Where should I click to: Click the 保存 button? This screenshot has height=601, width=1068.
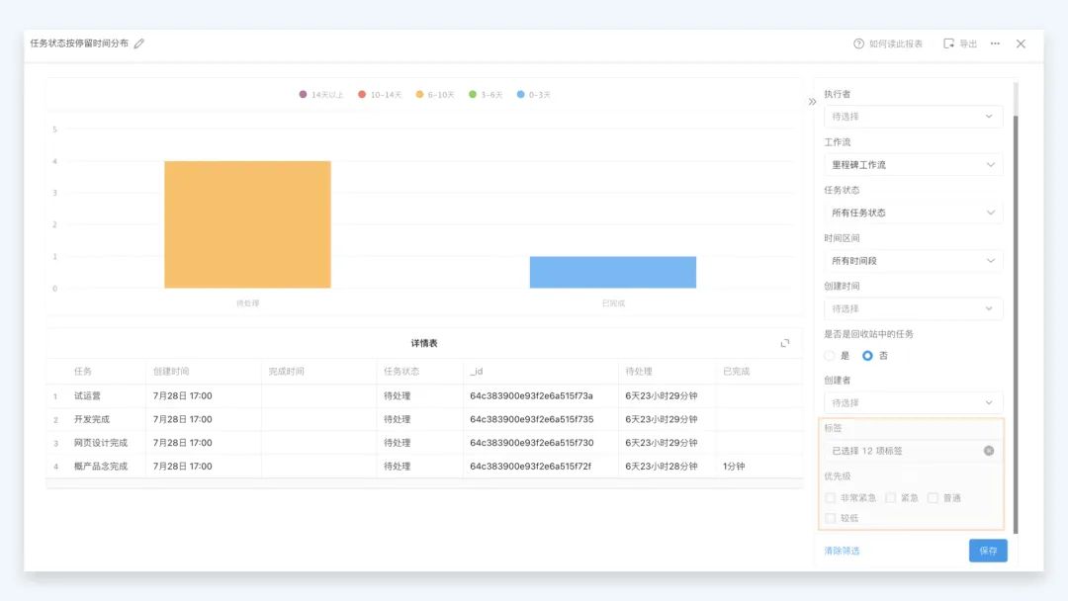click(987, 551)
